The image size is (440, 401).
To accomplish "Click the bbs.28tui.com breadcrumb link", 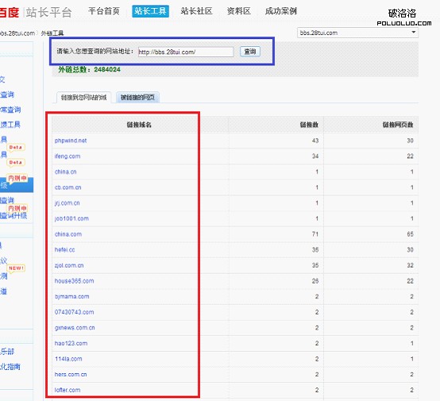I will coord(17,33).
